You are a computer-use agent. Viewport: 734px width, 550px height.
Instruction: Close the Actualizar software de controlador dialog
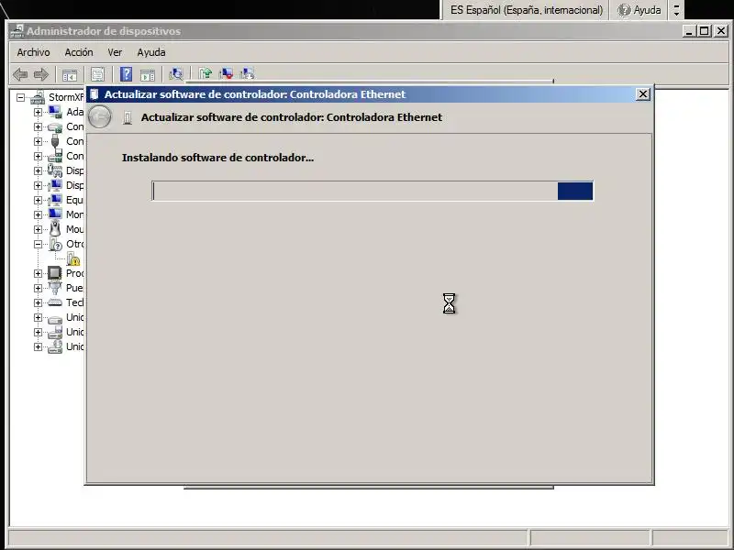pyautogui.click(x=643, y=94)
